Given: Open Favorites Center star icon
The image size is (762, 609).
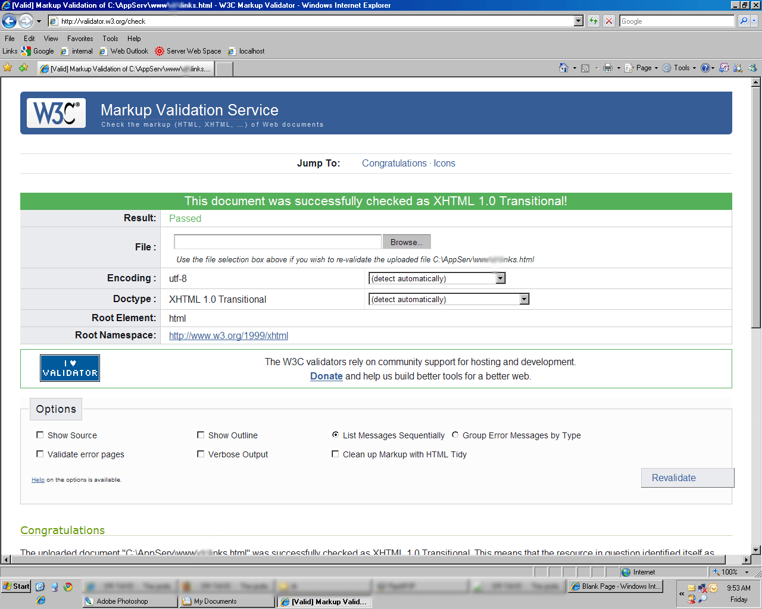Looking at the screenshot, I should point(8,68).
